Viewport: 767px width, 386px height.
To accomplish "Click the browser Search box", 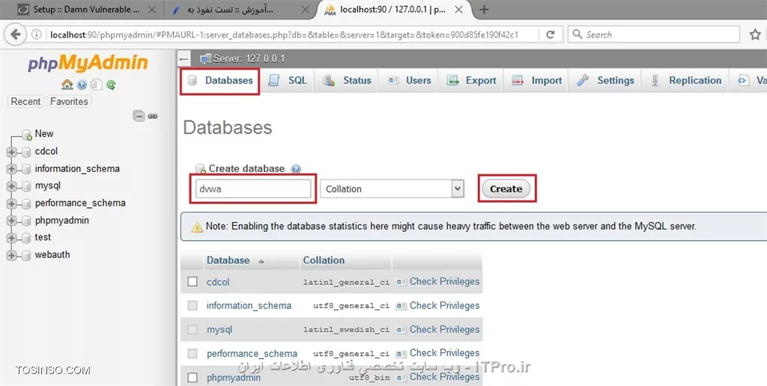I will [x=653, y=34].
